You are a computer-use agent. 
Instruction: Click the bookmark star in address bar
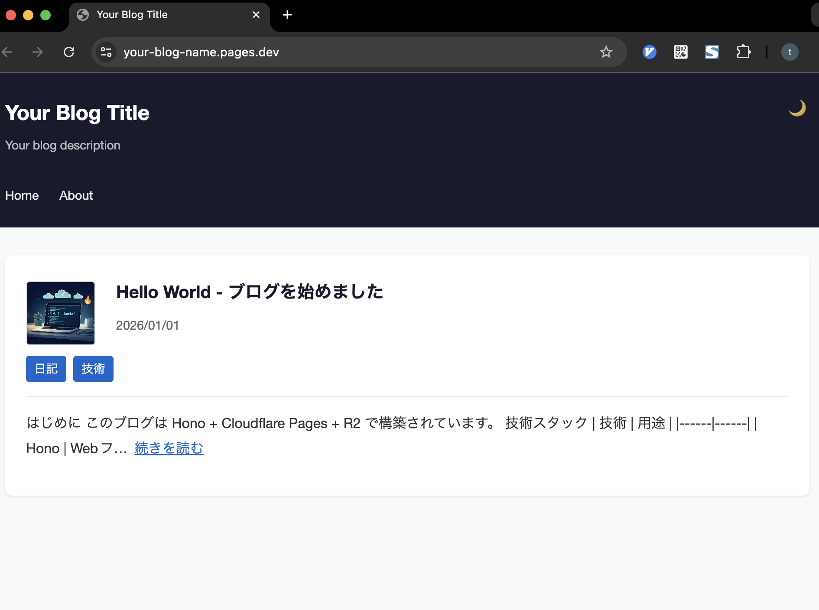tap(606, 52)
